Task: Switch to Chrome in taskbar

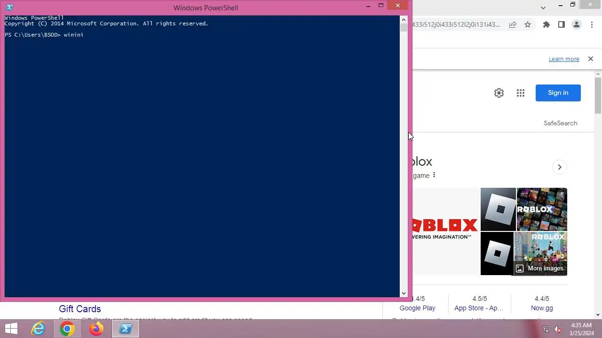Action: coord(67,329)
